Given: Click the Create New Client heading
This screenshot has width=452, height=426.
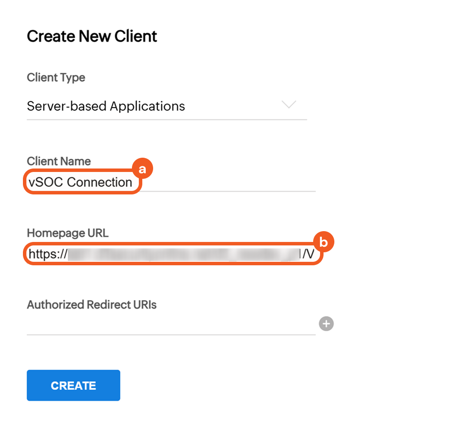Looking at the screenshot, I should point(92,36).
